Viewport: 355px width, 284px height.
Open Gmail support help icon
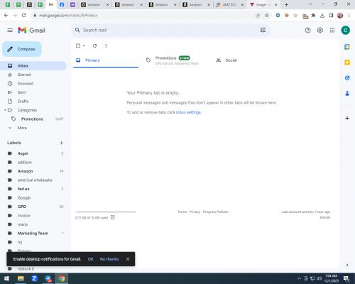(x=307, y=31)
